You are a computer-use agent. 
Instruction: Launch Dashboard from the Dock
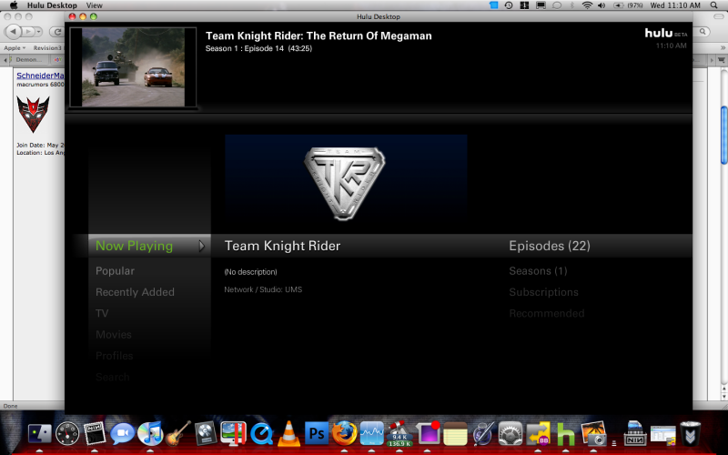67,434
